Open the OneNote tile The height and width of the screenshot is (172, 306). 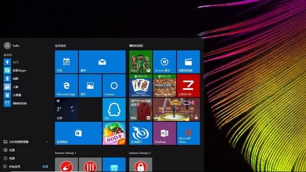point(164,133)
